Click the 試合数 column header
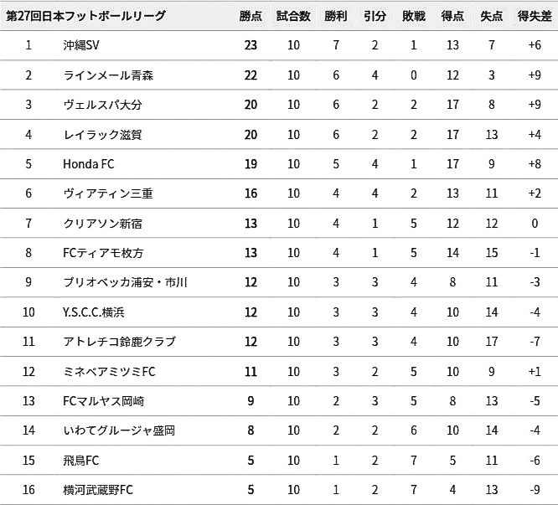This screenshot has width=558, height=505. 293,16
